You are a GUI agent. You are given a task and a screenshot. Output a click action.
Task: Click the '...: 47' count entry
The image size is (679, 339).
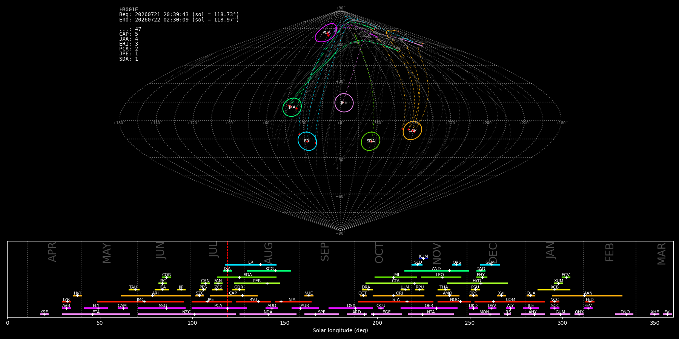130,29
